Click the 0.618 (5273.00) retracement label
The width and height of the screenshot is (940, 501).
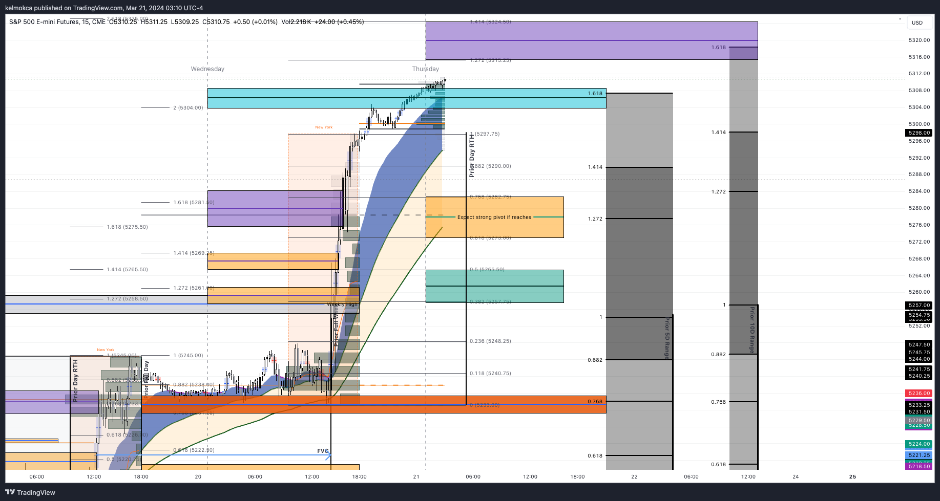(490, 238)
